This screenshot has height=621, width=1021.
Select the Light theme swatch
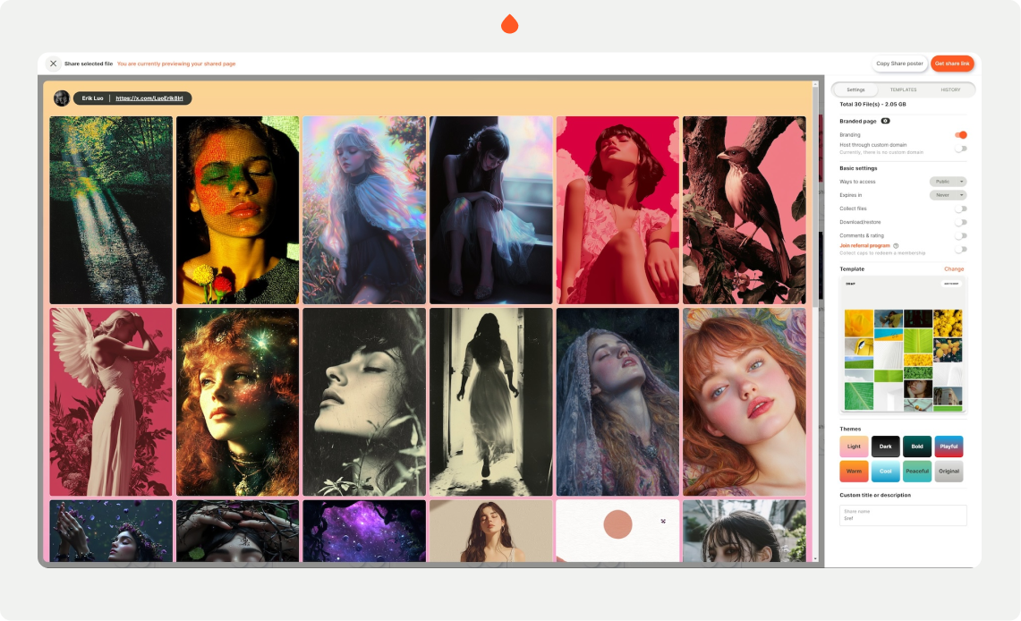pos(854,447)
